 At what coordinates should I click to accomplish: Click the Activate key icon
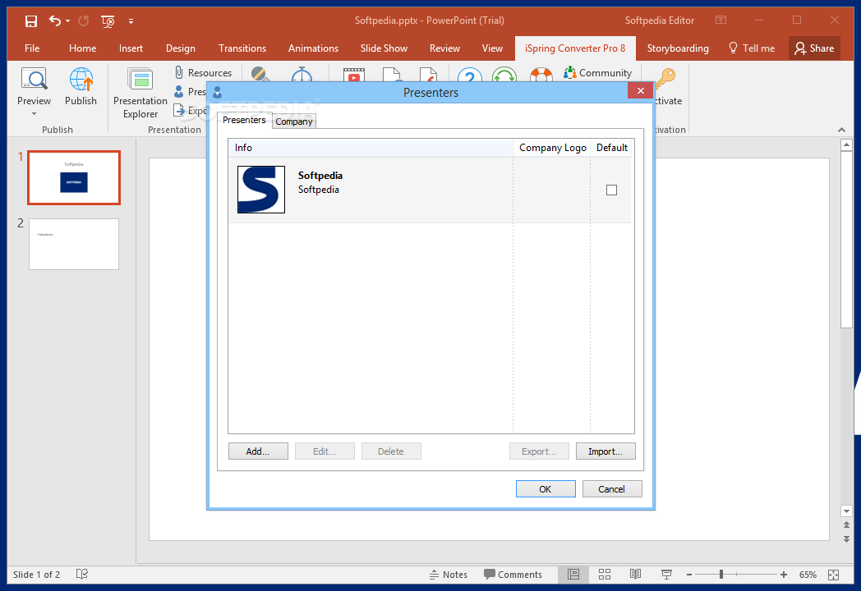point(666,78)
